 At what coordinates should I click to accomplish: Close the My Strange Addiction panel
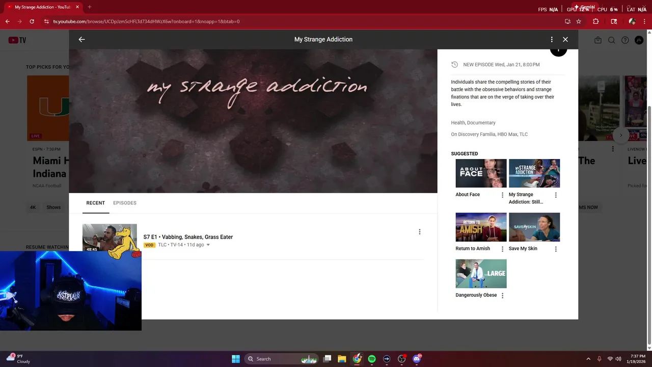[x=565, y=39]
